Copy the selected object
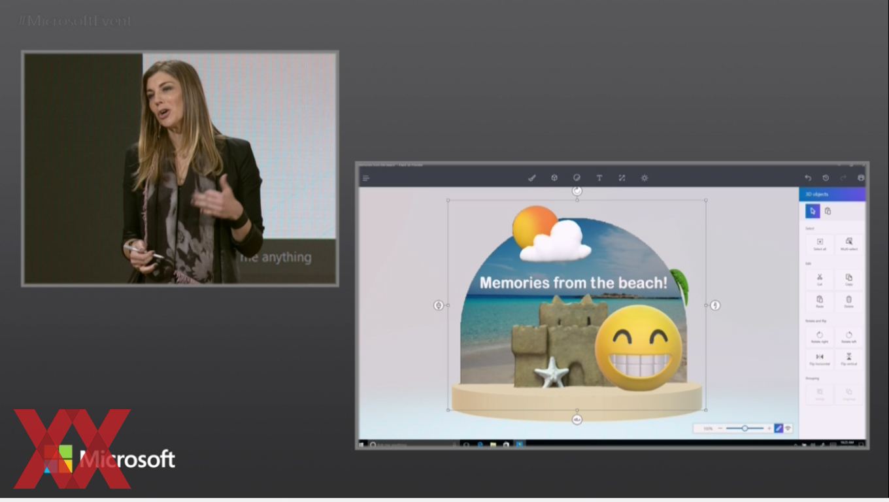Image resolution: width=889 pixels, height=502 pixels. pos(849,280)
